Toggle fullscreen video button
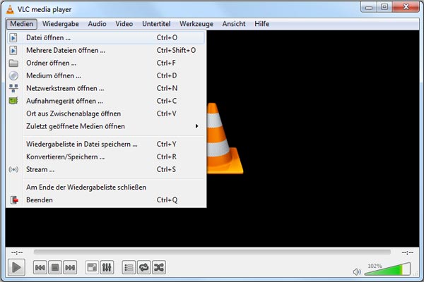Image resolution: width=424 pixels, height=282 pixels. coord(92,267)
